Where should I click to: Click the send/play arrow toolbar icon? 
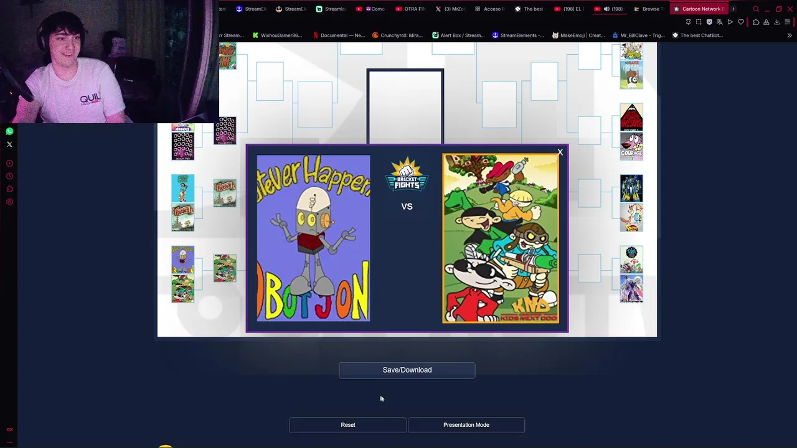coord(730,22)
